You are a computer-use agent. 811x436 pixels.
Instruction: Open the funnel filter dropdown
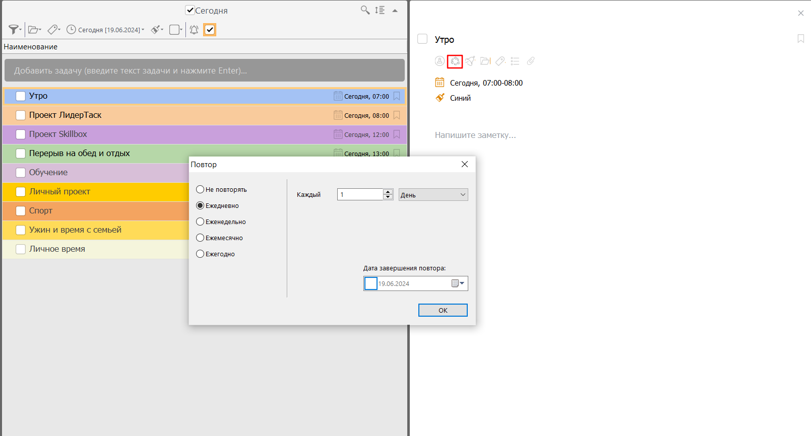(15, 30)
